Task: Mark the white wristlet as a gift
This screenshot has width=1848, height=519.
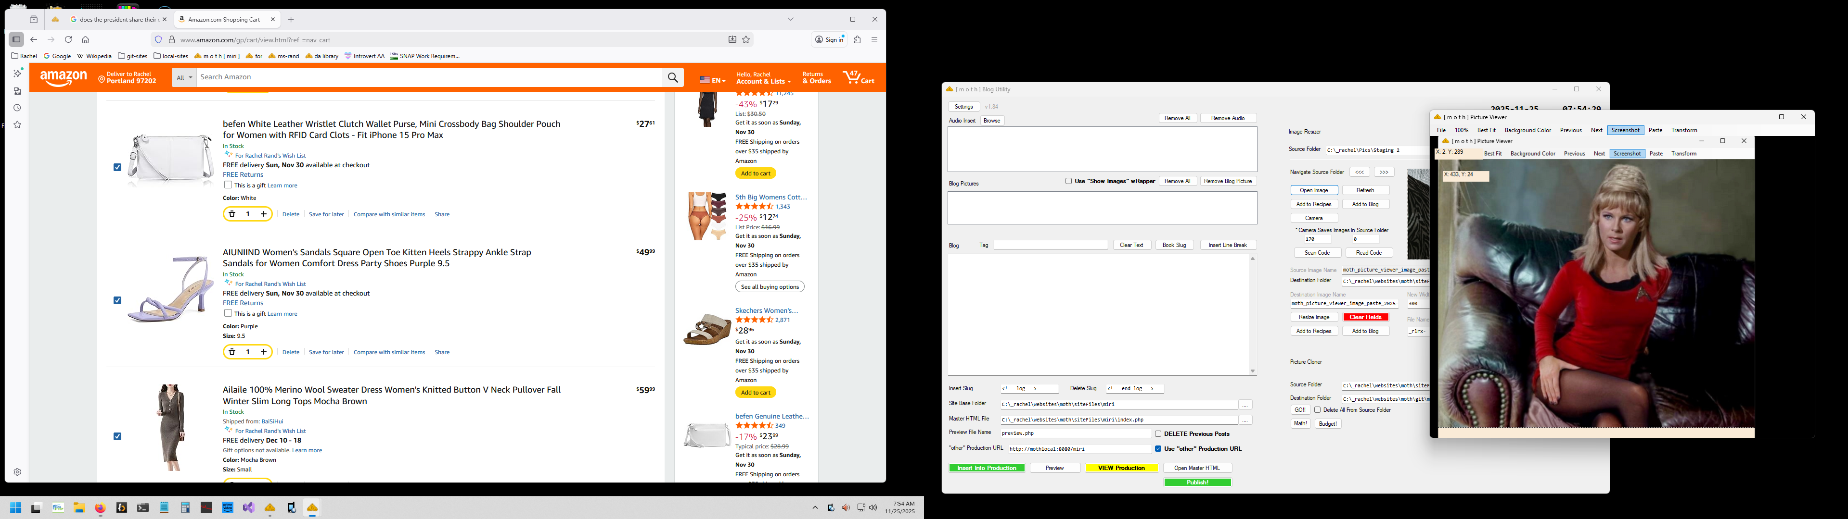Action: point(228,185)
